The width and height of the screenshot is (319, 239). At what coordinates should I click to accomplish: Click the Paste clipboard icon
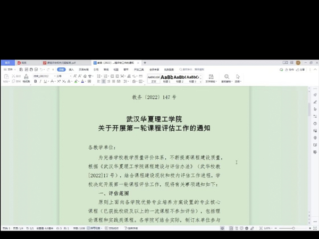coord(6,76)
